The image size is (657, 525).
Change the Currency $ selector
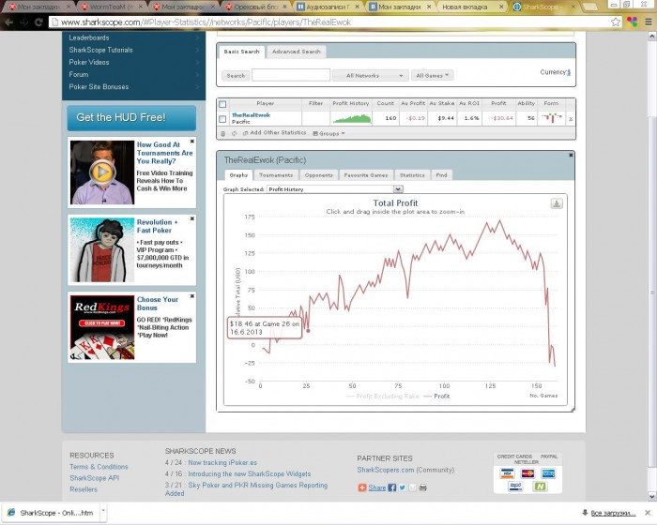pos(569,72)
